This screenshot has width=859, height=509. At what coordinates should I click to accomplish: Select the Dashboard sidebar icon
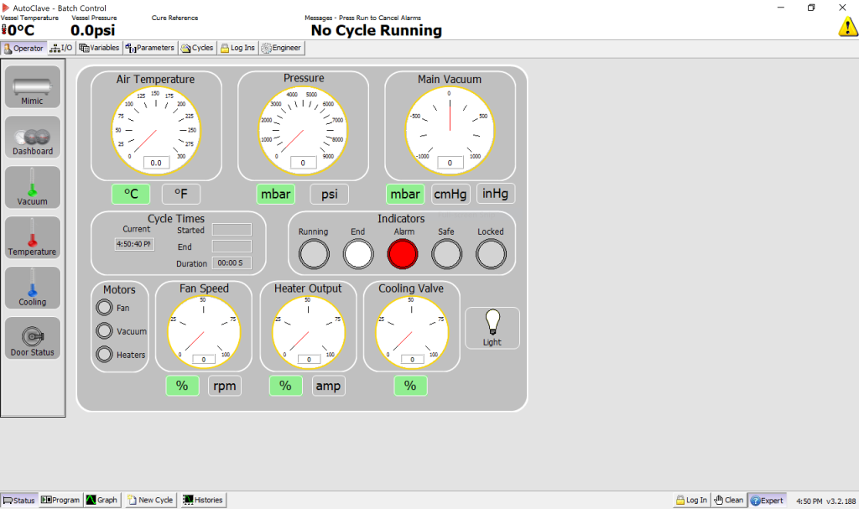pyautogui.click(x=33, y=138)
